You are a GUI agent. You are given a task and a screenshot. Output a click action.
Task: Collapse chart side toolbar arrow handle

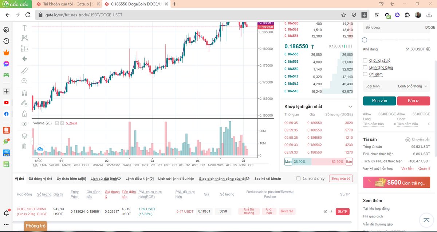point(32,141)
